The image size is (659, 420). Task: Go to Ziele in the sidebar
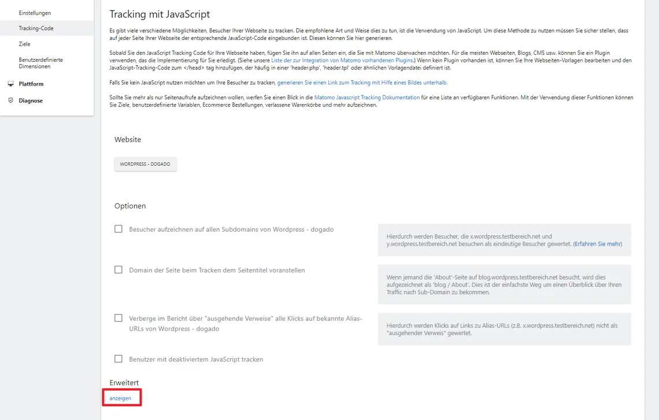click(24, 44)
